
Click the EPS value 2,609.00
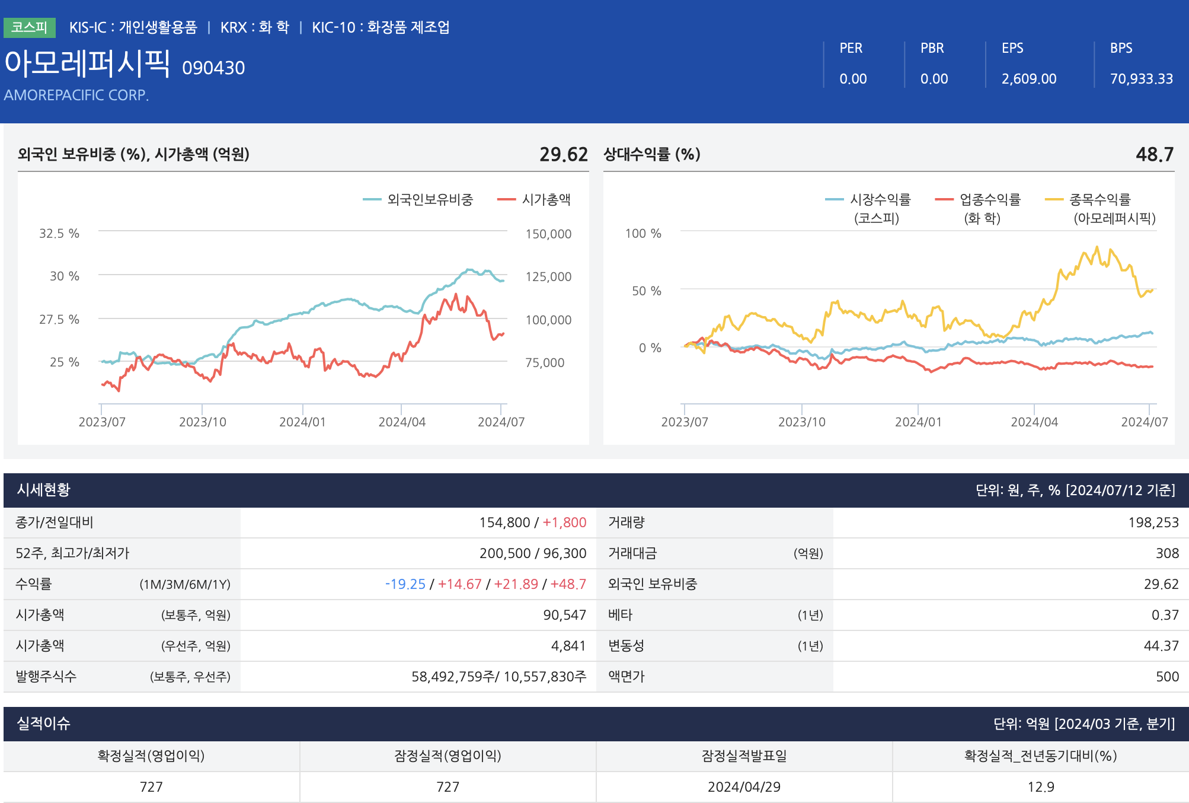[1028, 79]
